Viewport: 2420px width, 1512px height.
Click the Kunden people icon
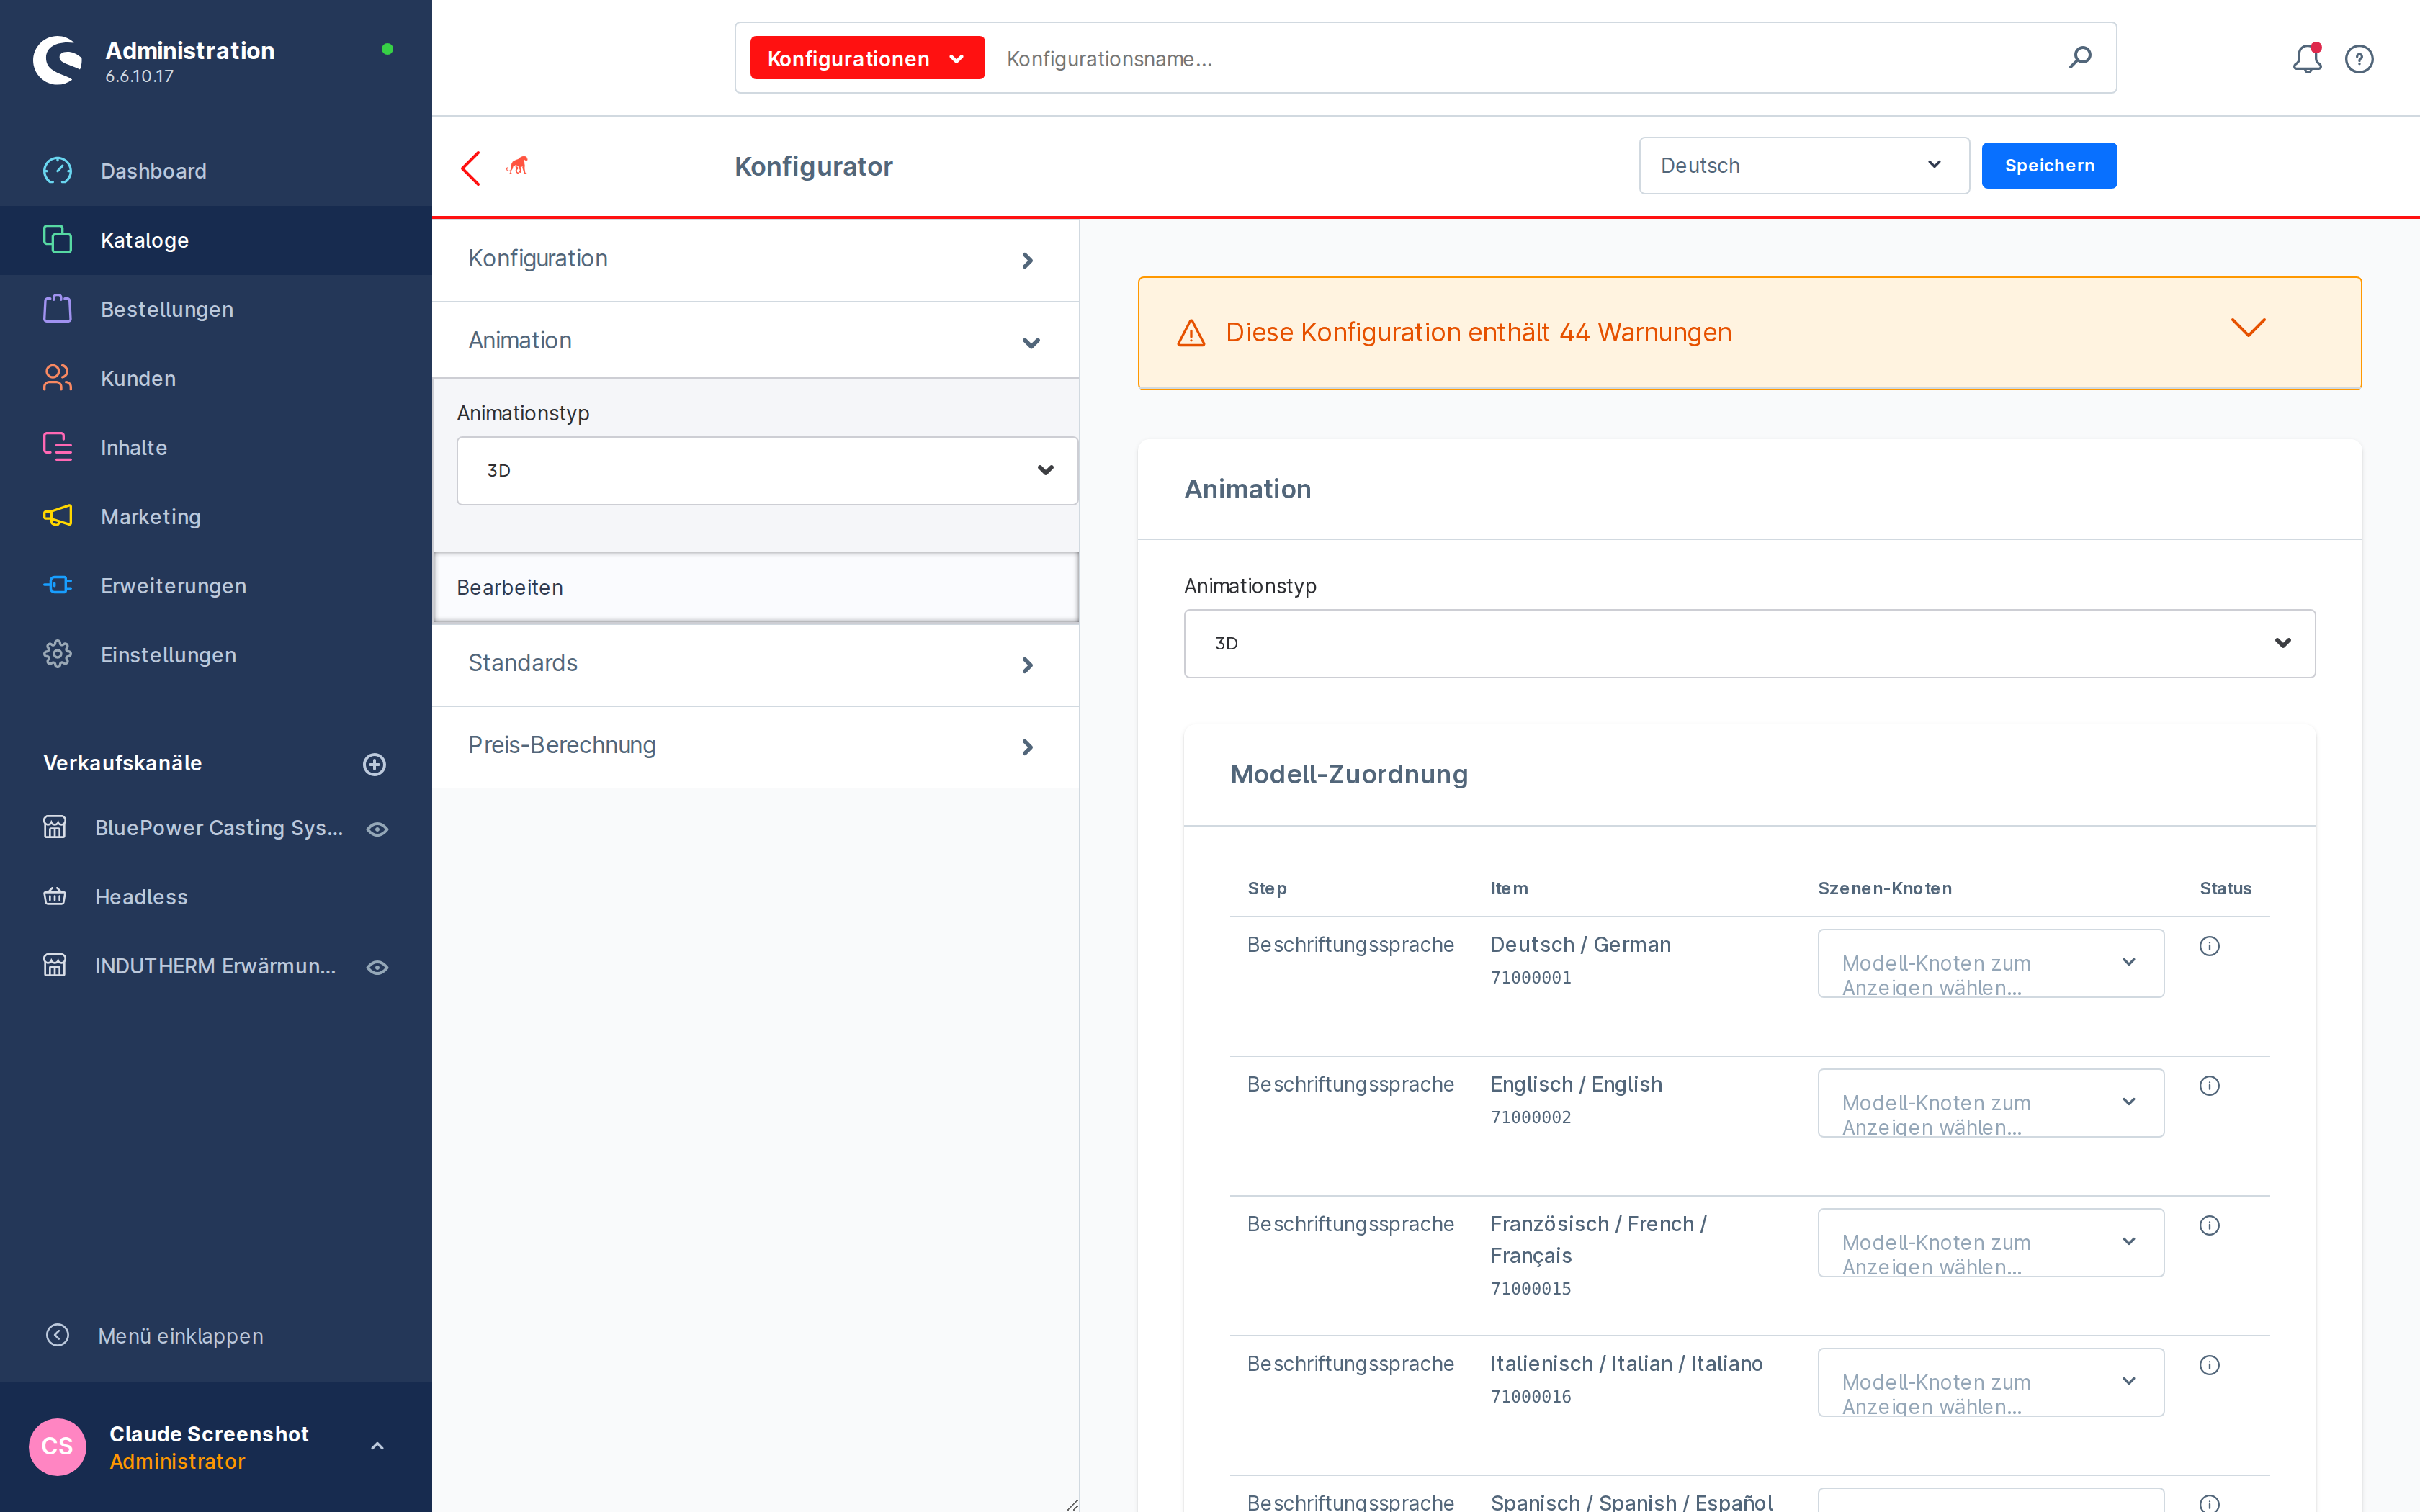(x=57, y=378)
